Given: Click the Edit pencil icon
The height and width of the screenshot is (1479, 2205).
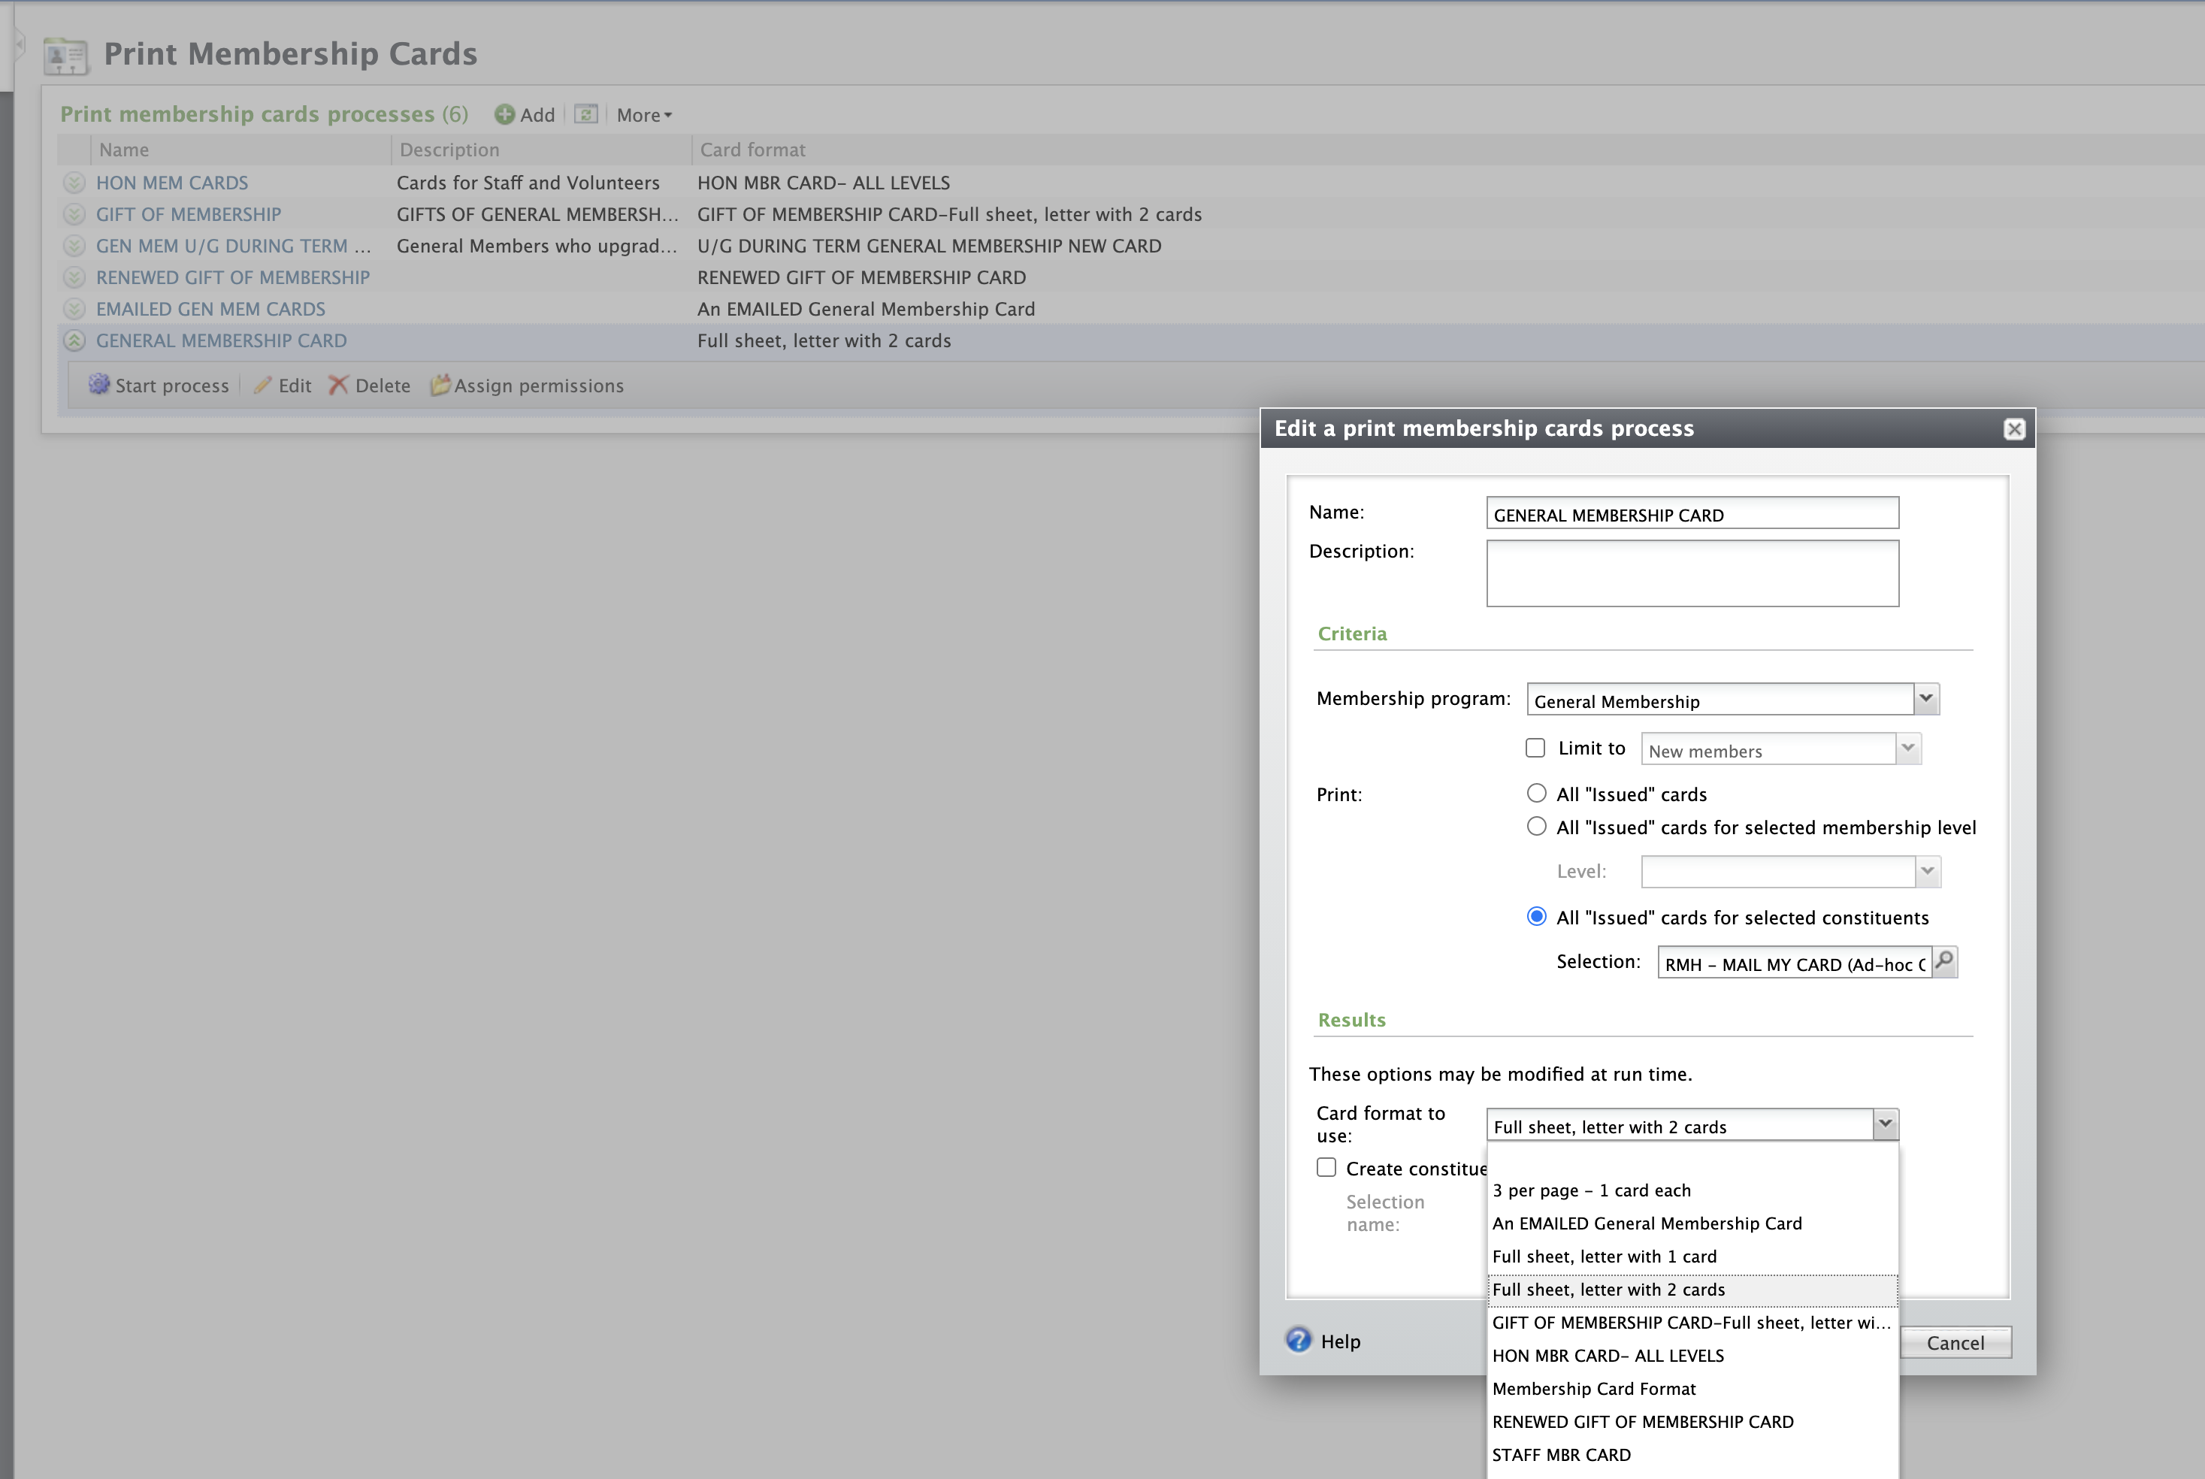Looking at the screenshot, I should 263,385.
